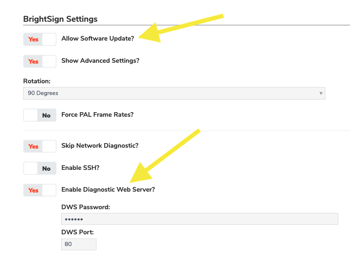Screen dimensions: 350x254
Task: Turn off Show Advanced Settings toggle
Action: [40, 61]
